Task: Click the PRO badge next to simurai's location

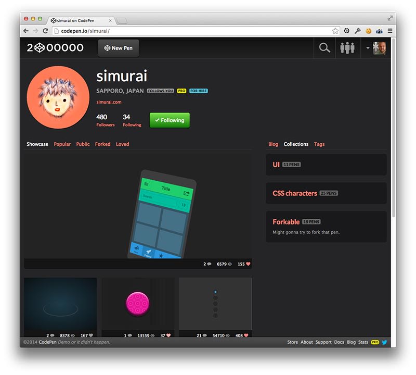Action: [181, 91]
